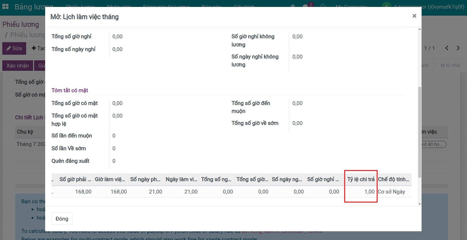This screenshot has height=240, width=467.
Task: Sort by Số giờ phải column header
Action: point(75,179)
